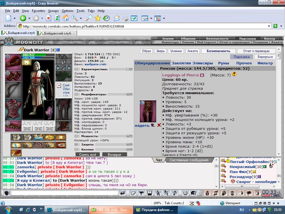Expand the Защита stats section
The height and width of the screenshot is (214, 285).
coord(76,145)
